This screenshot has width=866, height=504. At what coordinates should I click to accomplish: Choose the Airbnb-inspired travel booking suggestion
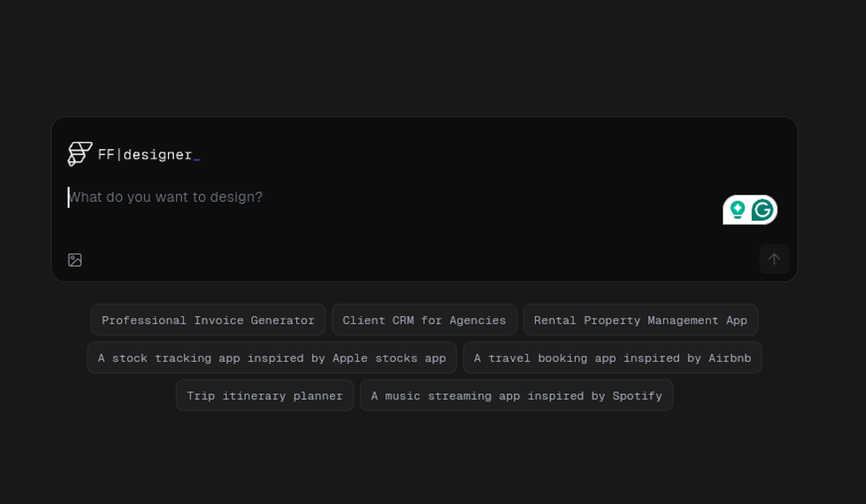pos(612,358)
